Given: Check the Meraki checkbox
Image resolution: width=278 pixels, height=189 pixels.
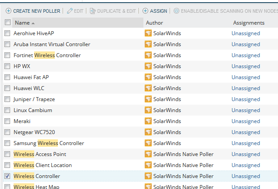Looking at the screenshot, I should pos(7,121).
